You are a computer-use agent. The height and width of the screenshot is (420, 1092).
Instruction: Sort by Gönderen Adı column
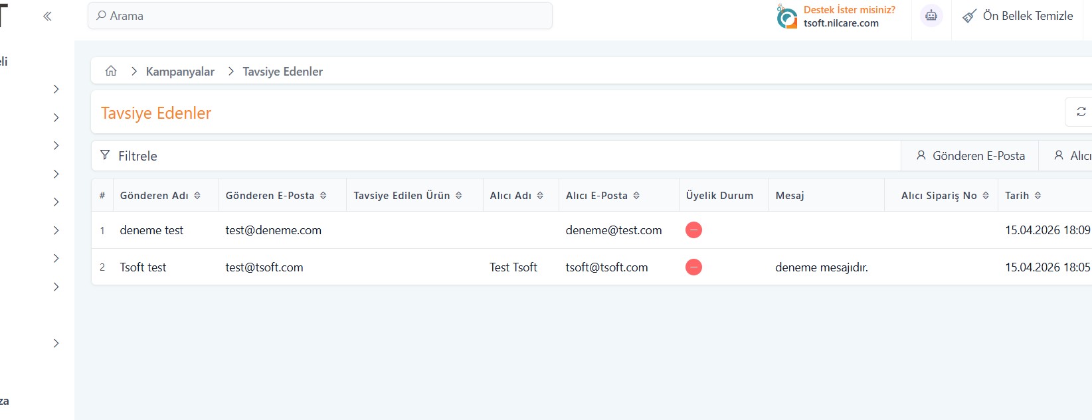click(x=197, y=196)
